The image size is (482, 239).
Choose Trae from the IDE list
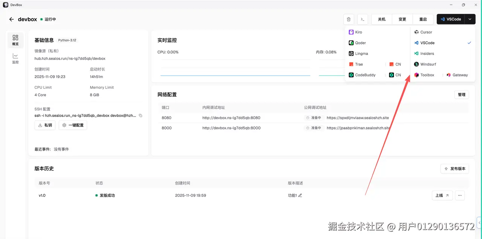tap(359, 64)
